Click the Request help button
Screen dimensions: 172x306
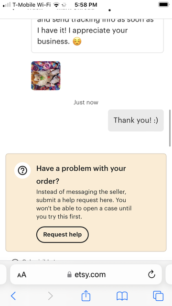[x=63, y=234]
